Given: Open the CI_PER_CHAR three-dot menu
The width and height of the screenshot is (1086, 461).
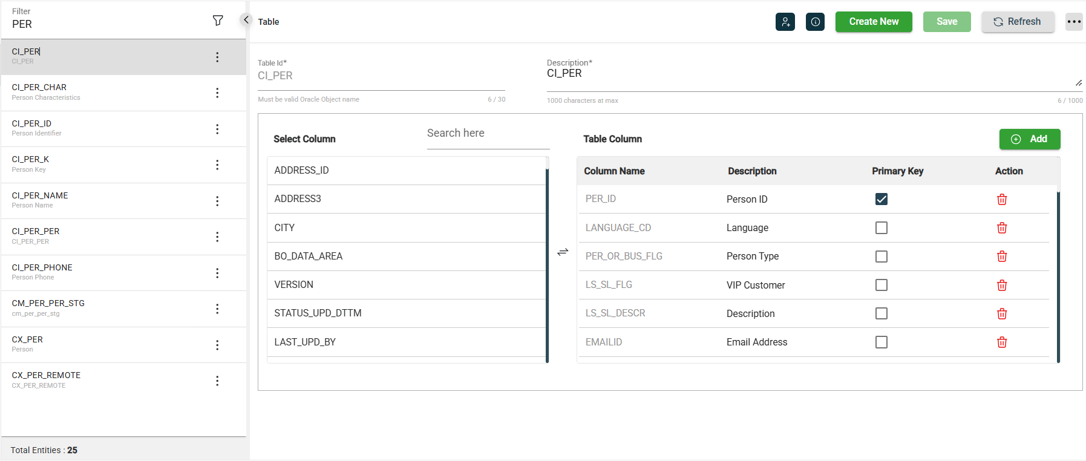Looking at the screenshot, I should coord(217,93).
